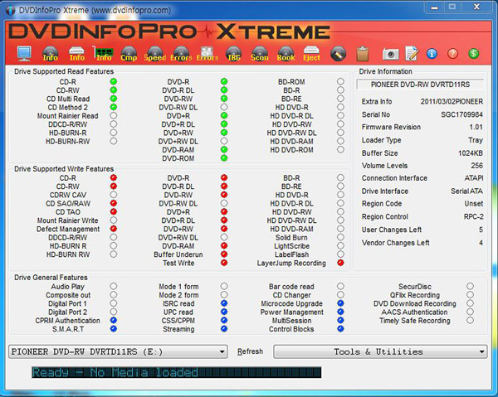Click the disc with pencil icon
498x397 pixels.
click(x=338, y=54)
